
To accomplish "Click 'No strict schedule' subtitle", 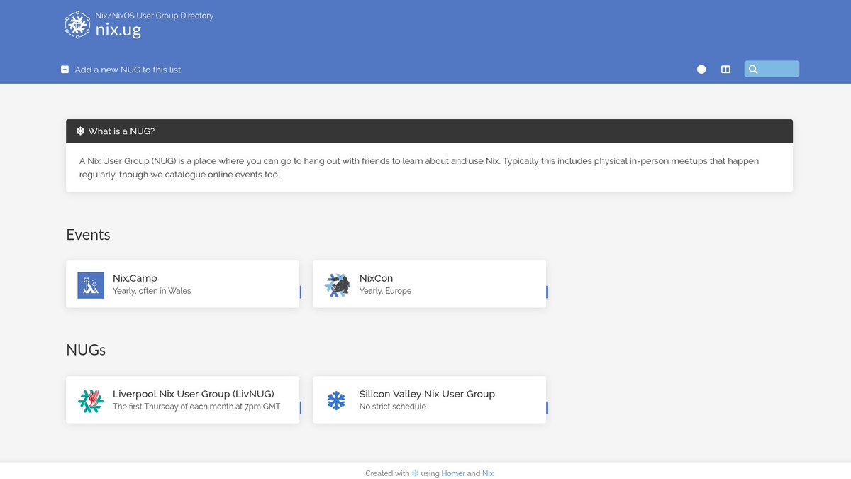I will pyautogui.click(x=393, y=407).
